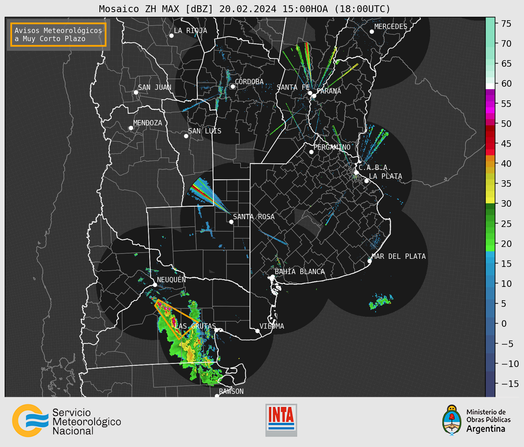Click the mosaic title text at top
The width and height of the screenshot is (524, 447).
click(x=244, y=9)
